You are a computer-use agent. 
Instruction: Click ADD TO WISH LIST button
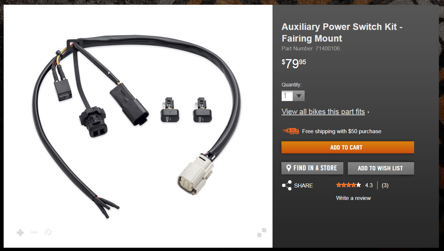(381, 168)
